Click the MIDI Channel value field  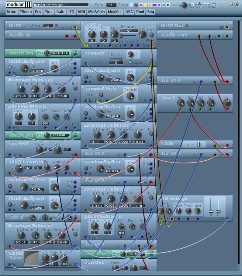coord(48,26)
